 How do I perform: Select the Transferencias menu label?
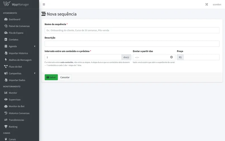coord(16,120)
